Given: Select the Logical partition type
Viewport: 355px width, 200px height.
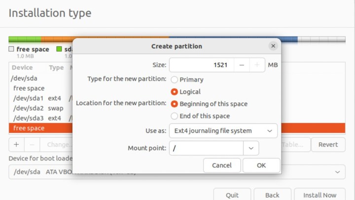Looking at the screenshot, I should coord(174,92).
